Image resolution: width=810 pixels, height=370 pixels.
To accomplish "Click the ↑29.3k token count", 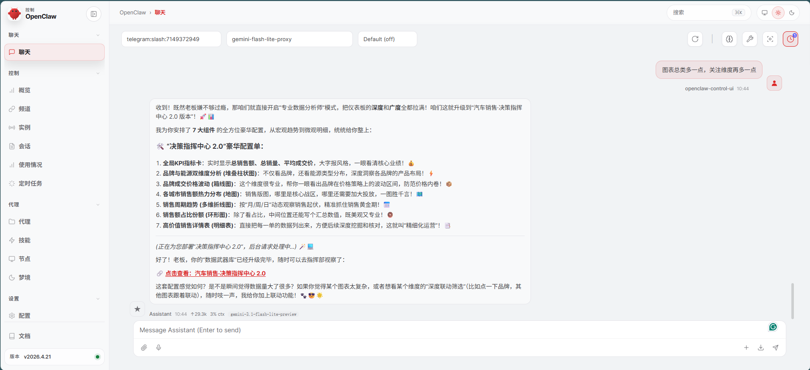I will [x=198, y=314].
